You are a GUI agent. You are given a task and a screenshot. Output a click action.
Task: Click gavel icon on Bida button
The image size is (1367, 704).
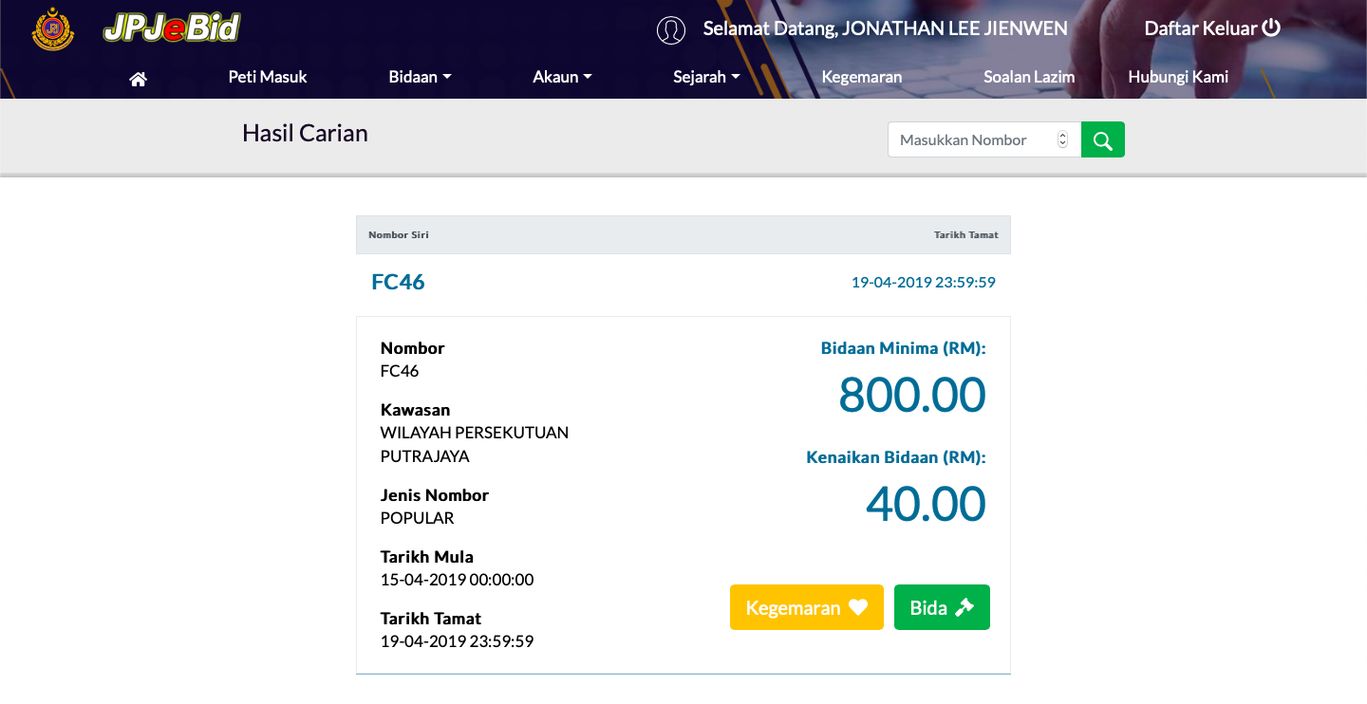point(964,607)
